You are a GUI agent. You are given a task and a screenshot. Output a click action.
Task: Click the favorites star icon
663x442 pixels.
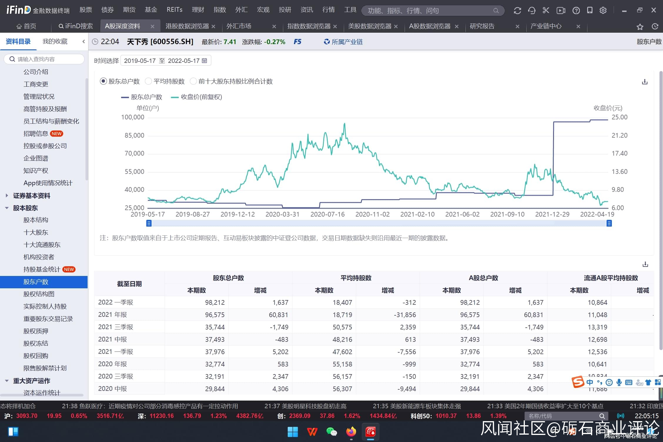tap(640, 27)
